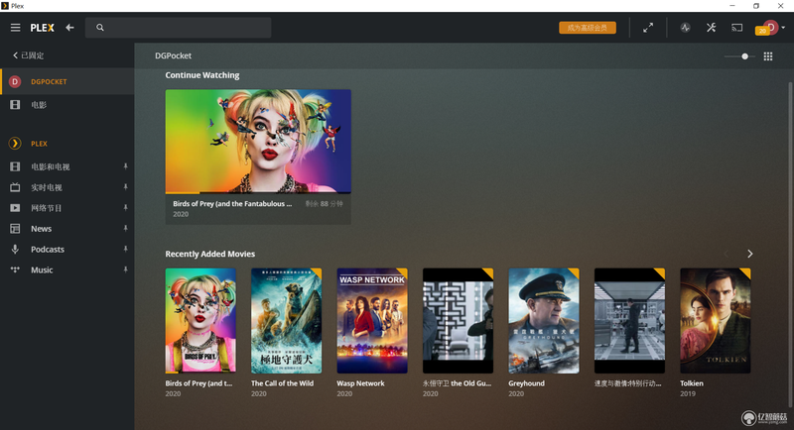The image size is (794, 430).
Task: Unpin 电影和电视 with its pin icon
Action: click(126, 166)
